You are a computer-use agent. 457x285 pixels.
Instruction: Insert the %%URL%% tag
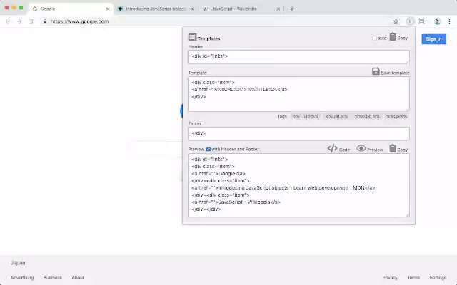pyautogui.click(x=336, y=116)
